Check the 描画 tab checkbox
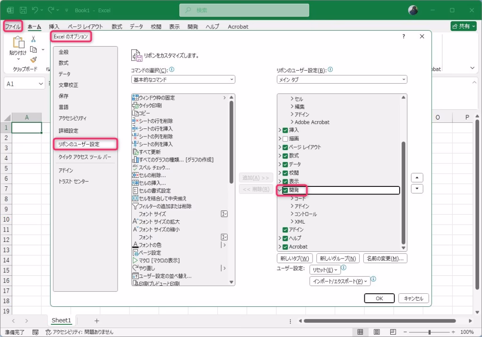The width and height of the screenshot is (482, 337). click(285, 139)
